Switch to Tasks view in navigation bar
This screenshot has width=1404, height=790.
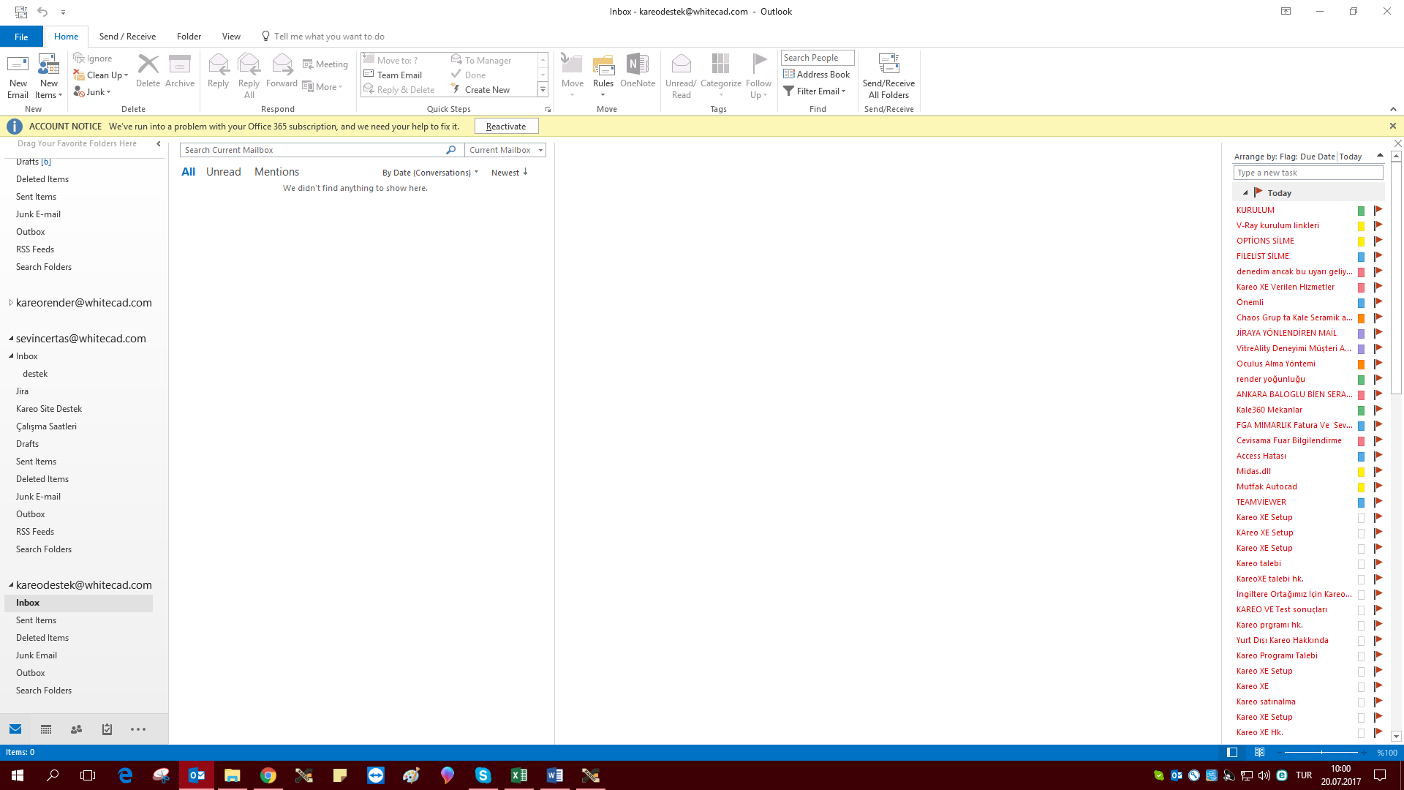click(x=107, y=729)
